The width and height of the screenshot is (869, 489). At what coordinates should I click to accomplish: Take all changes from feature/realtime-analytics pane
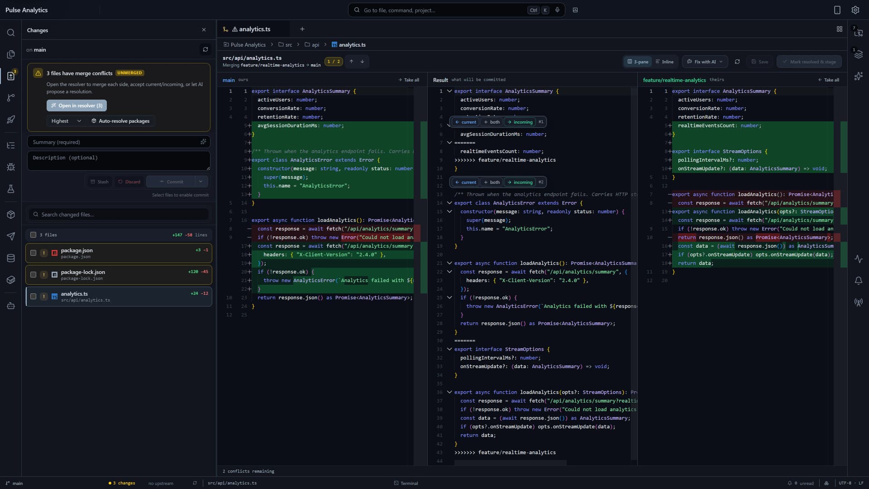[x=828, y=80]
